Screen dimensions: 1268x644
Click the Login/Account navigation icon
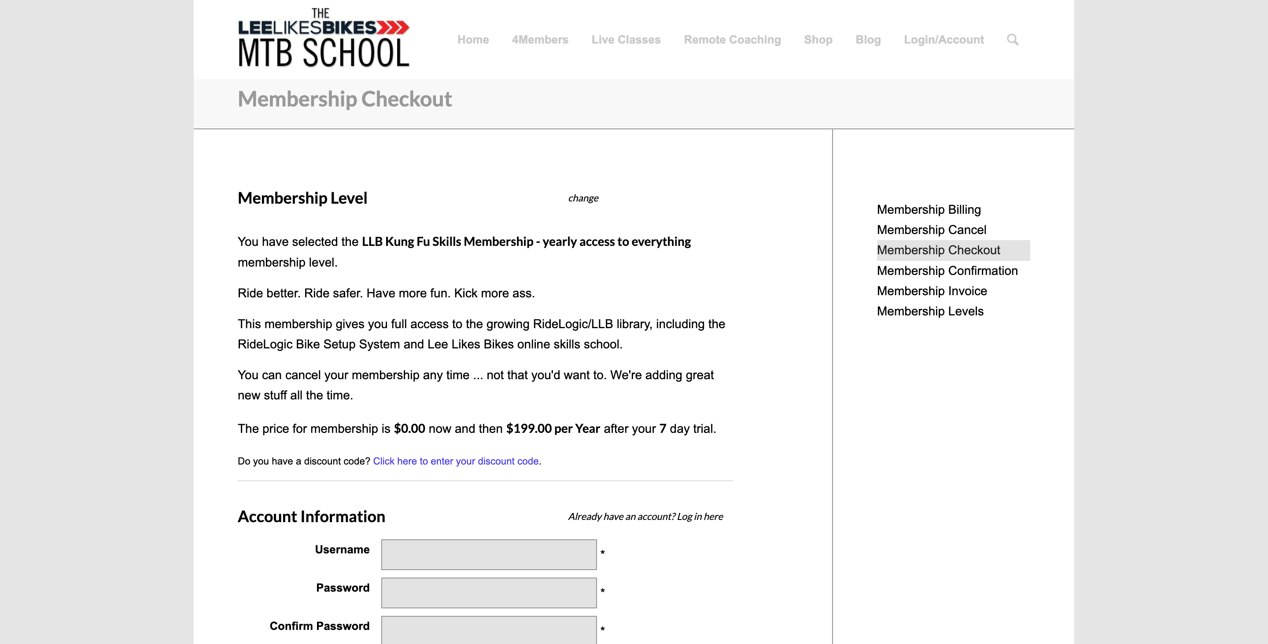[944, 40]
